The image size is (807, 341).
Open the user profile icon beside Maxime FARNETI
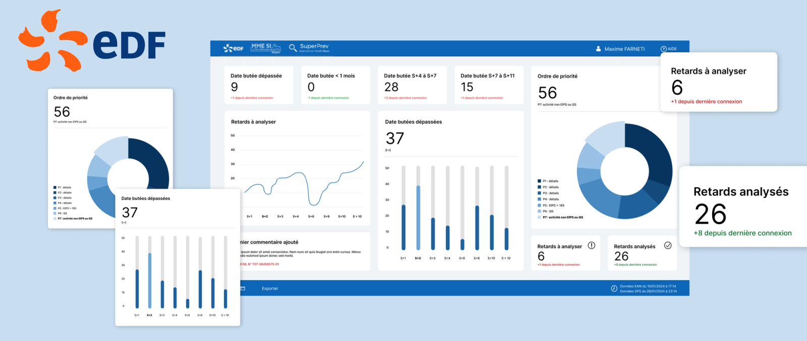[598, 49]
